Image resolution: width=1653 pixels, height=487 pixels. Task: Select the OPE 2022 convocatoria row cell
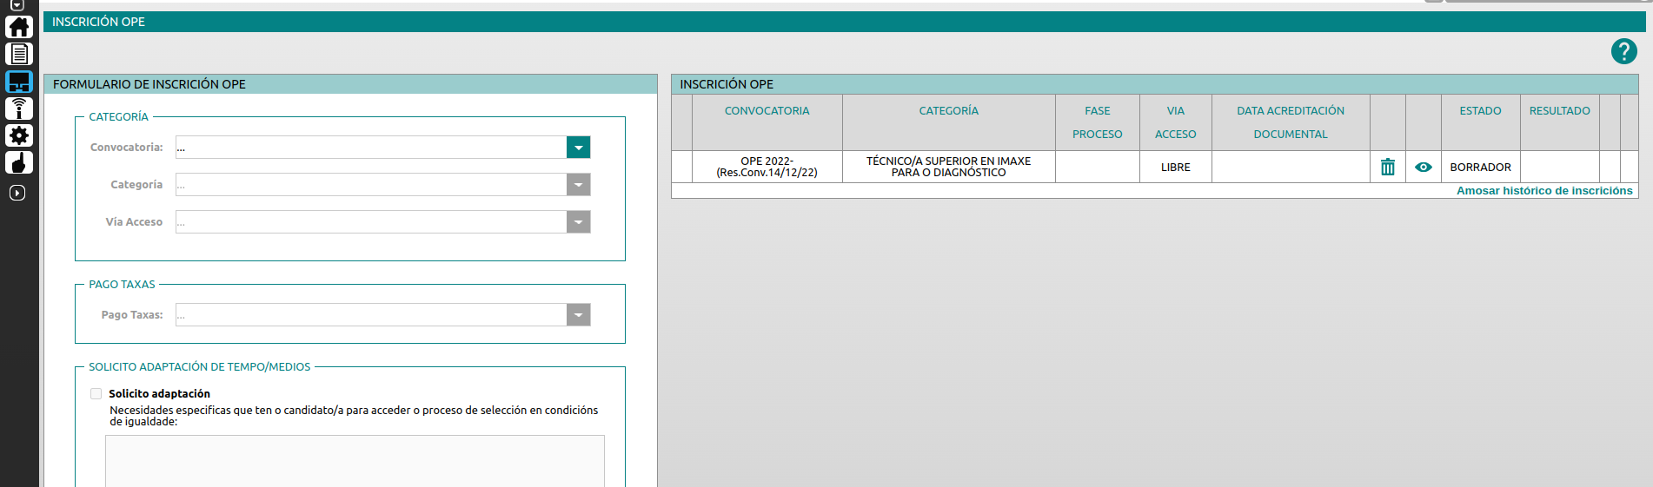point(767,167)
